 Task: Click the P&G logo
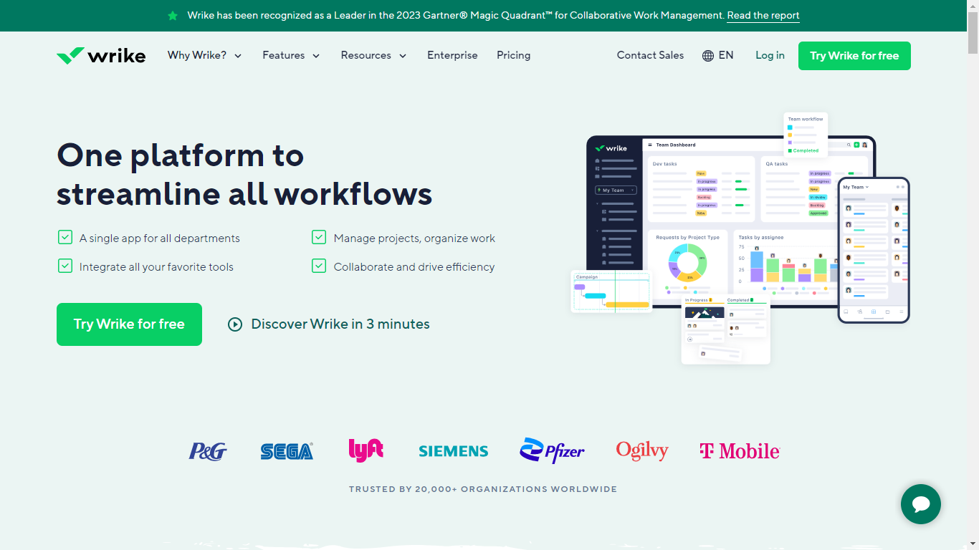coord(208,451)
